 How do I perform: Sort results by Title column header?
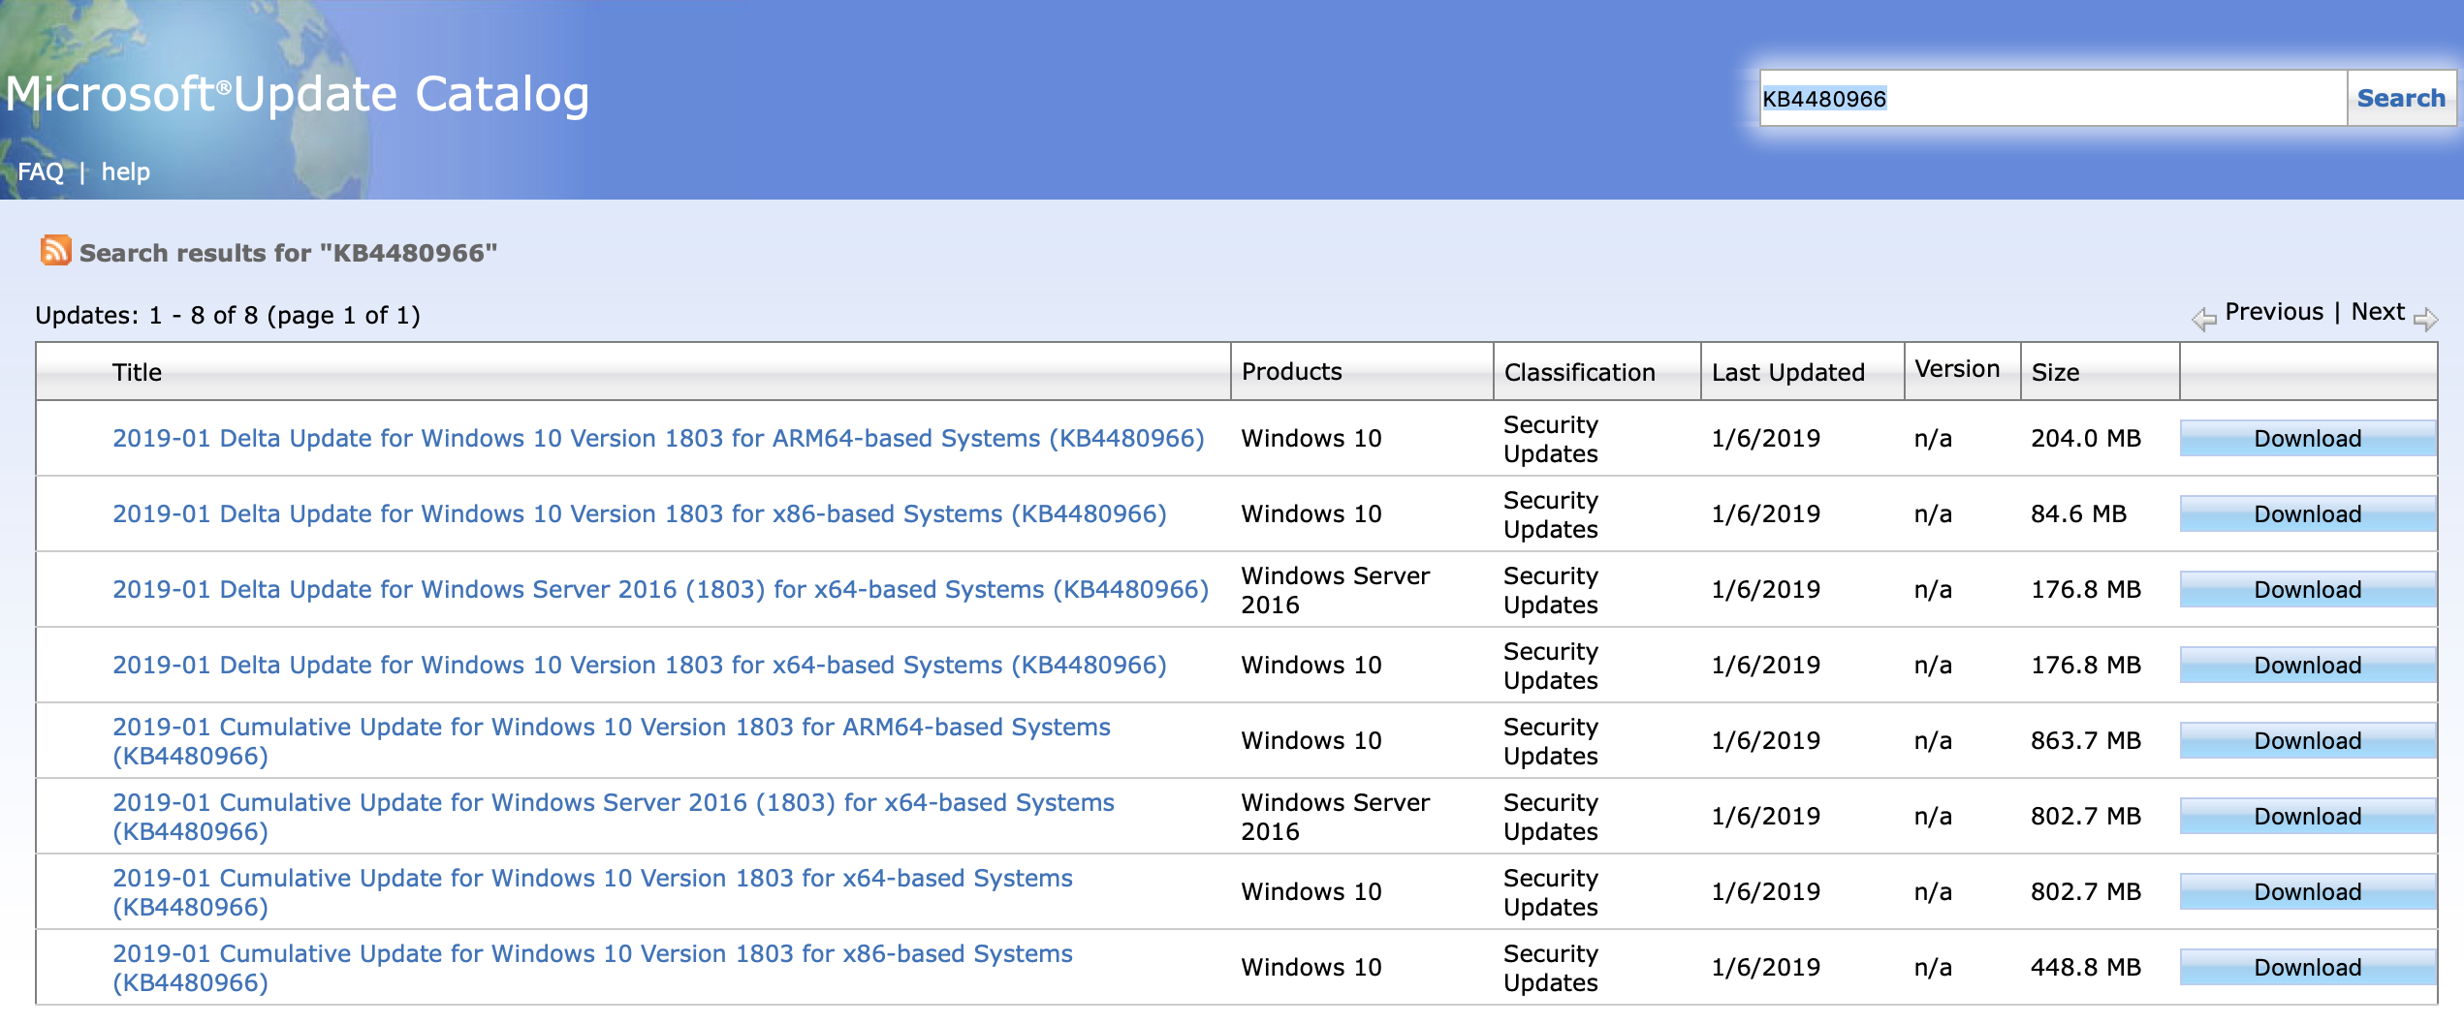[x=137, y=373]
